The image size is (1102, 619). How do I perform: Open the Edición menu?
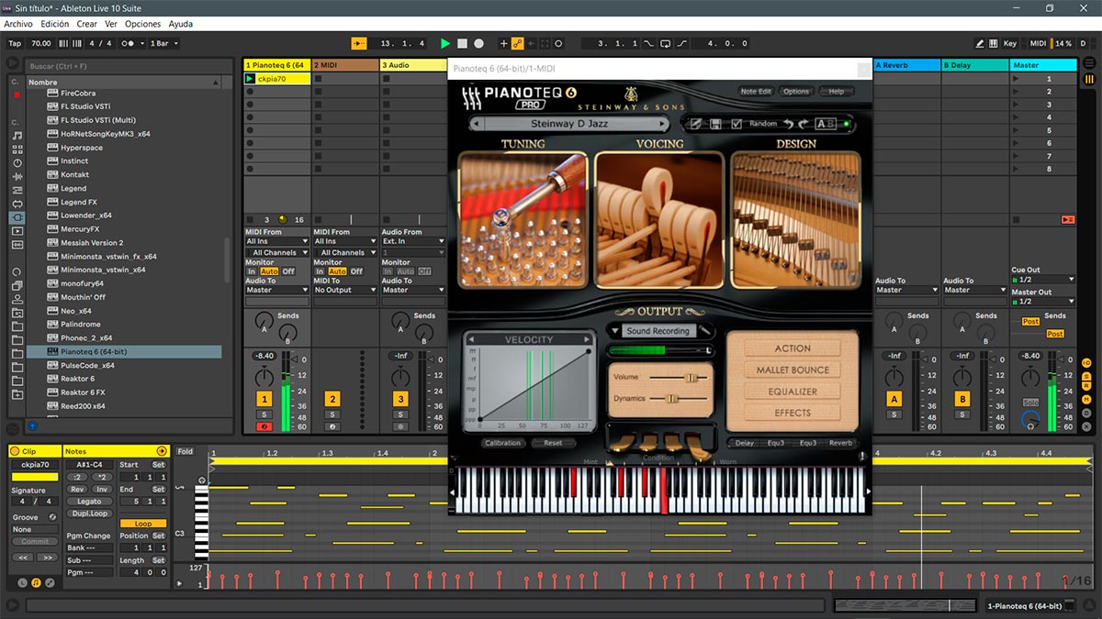54,24
